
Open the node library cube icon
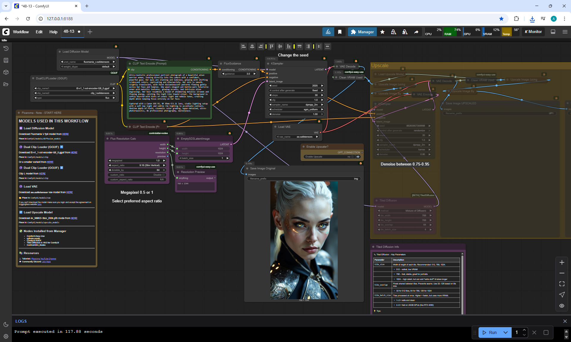point(6,72)
